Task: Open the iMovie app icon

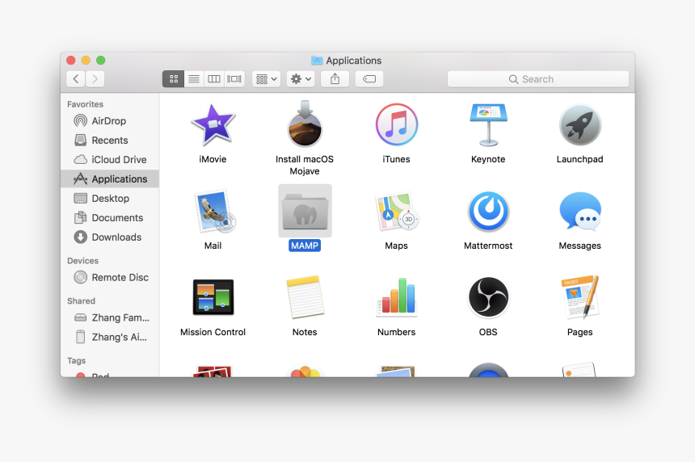Action: 213,125
